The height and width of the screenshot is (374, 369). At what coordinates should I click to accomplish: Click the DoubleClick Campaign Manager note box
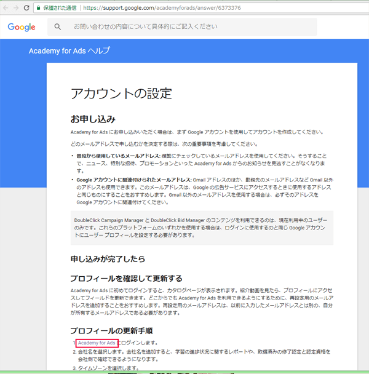202,228
